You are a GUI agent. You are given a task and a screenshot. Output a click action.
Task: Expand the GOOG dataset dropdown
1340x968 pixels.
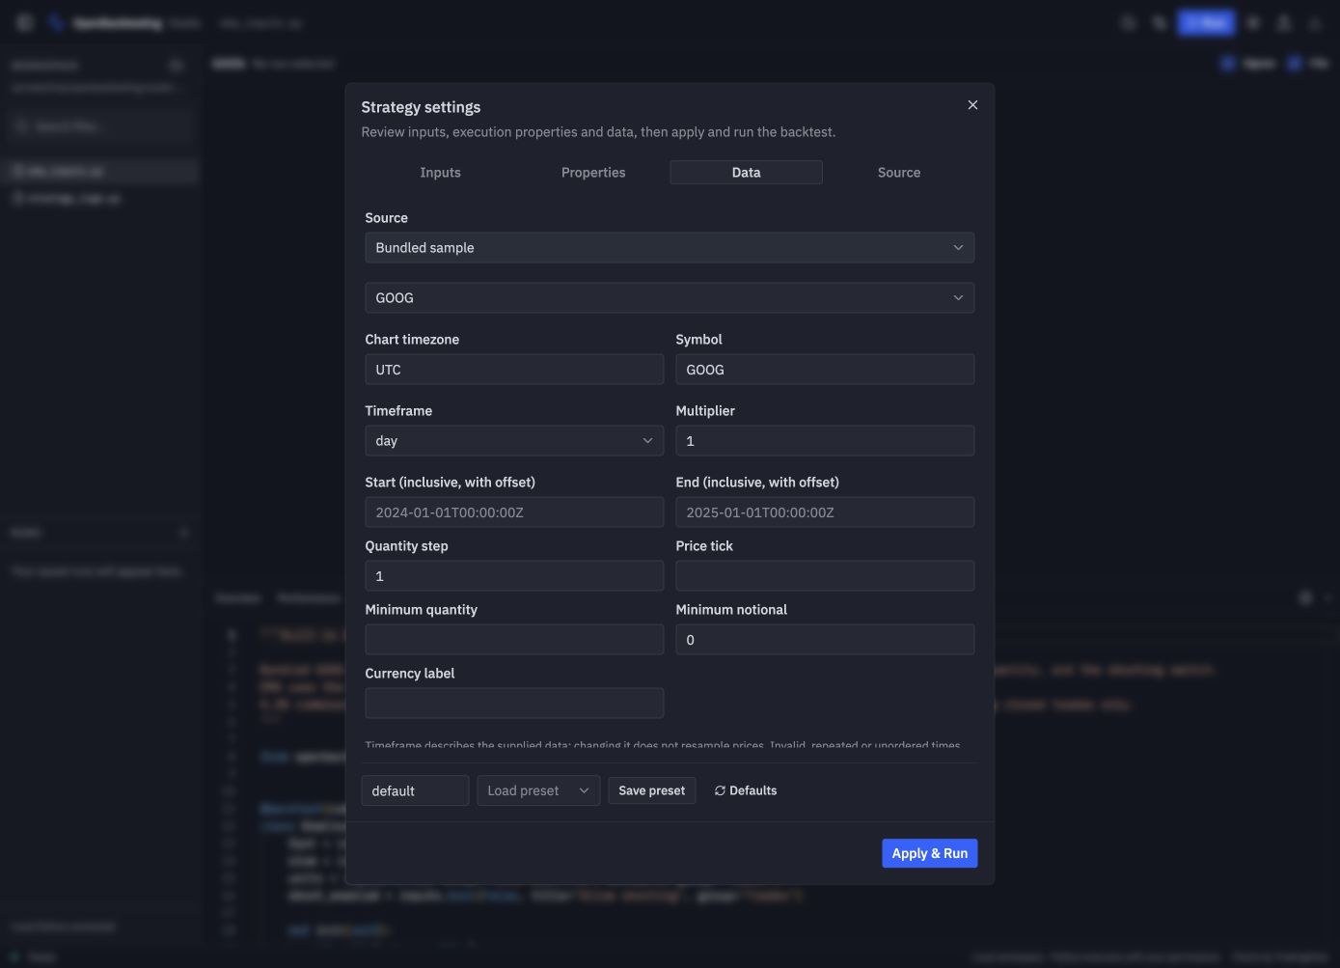pos(670,298)
